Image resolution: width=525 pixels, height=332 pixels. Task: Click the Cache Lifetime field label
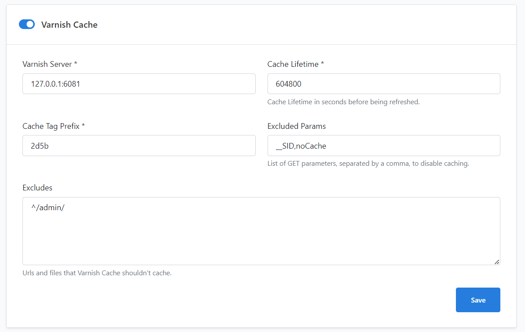click(x=293, y=64)
